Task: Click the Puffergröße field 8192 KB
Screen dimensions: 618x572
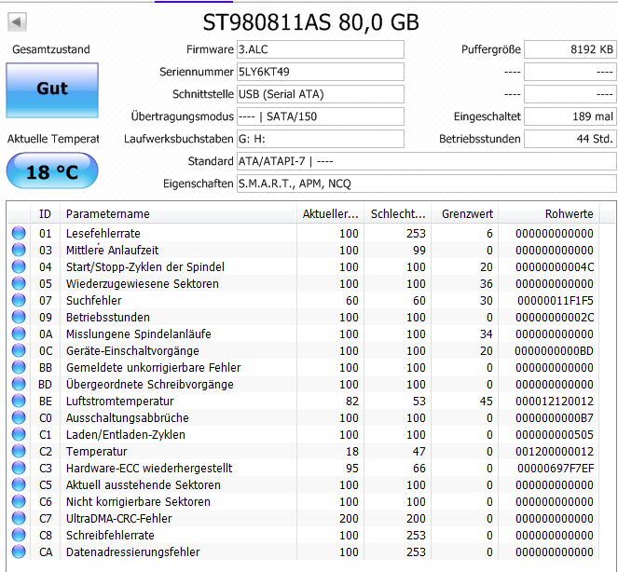Action: tap(570, 49)
